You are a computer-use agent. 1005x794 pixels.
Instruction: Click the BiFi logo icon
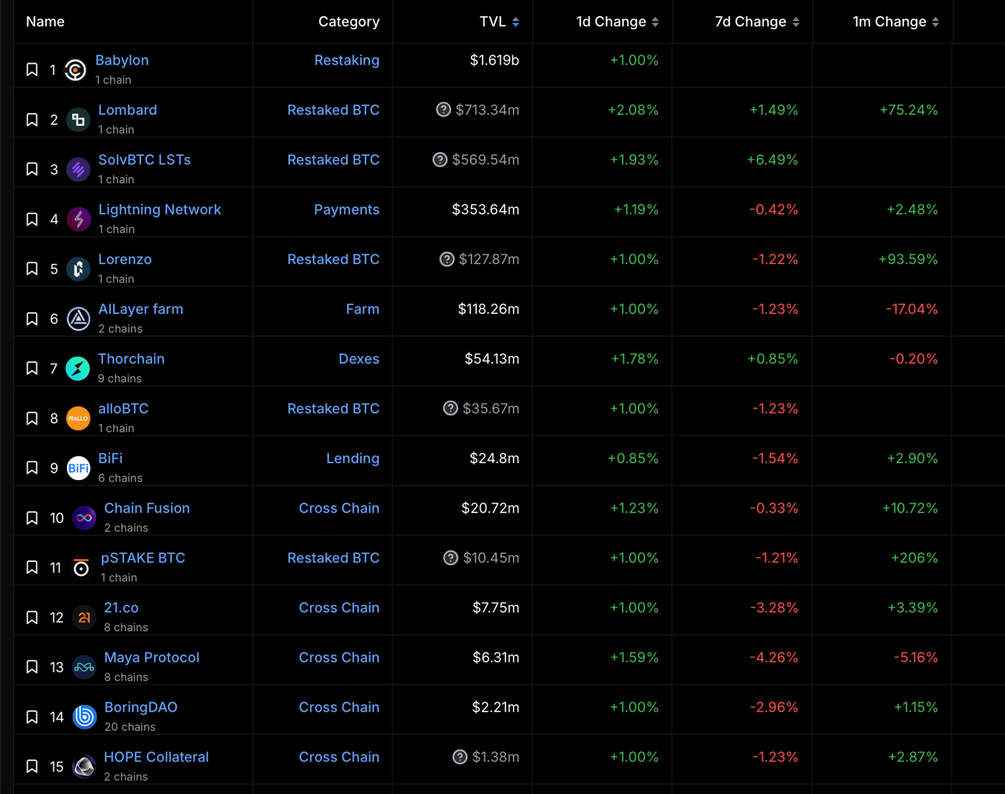coord(79,468)
